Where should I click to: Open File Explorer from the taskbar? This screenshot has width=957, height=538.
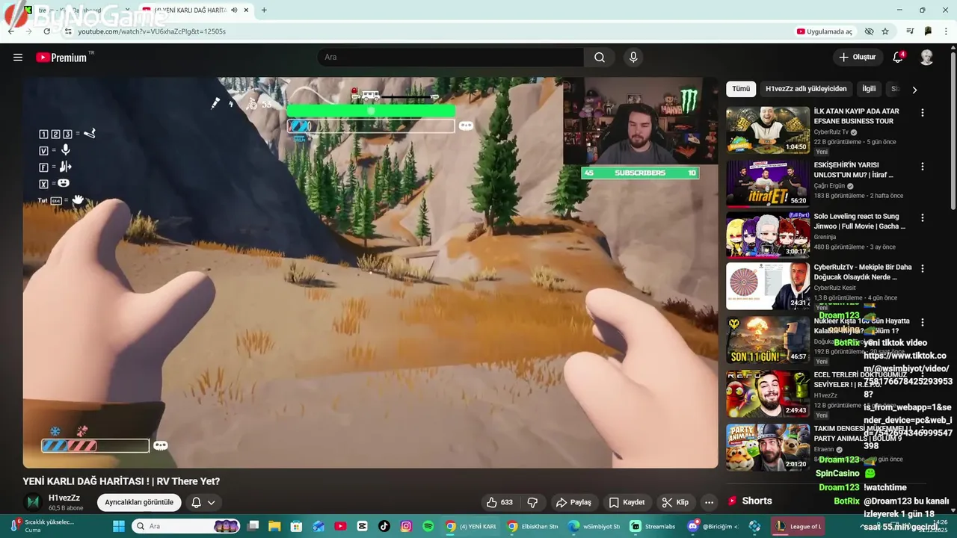(274, 526)
